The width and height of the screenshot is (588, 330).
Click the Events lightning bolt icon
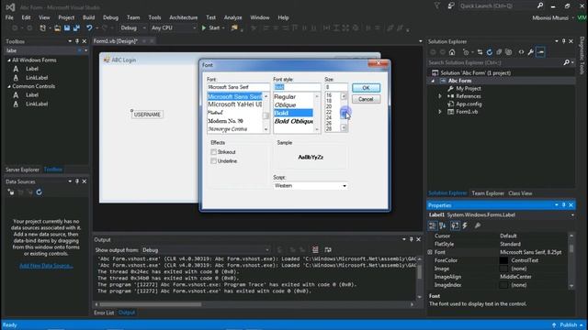coord(465,225)
